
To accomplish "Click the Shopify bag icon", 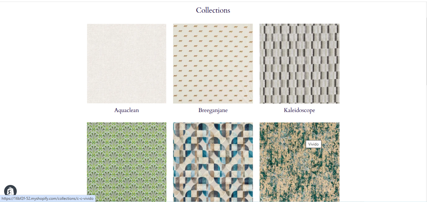I will (x=10, y=191).
